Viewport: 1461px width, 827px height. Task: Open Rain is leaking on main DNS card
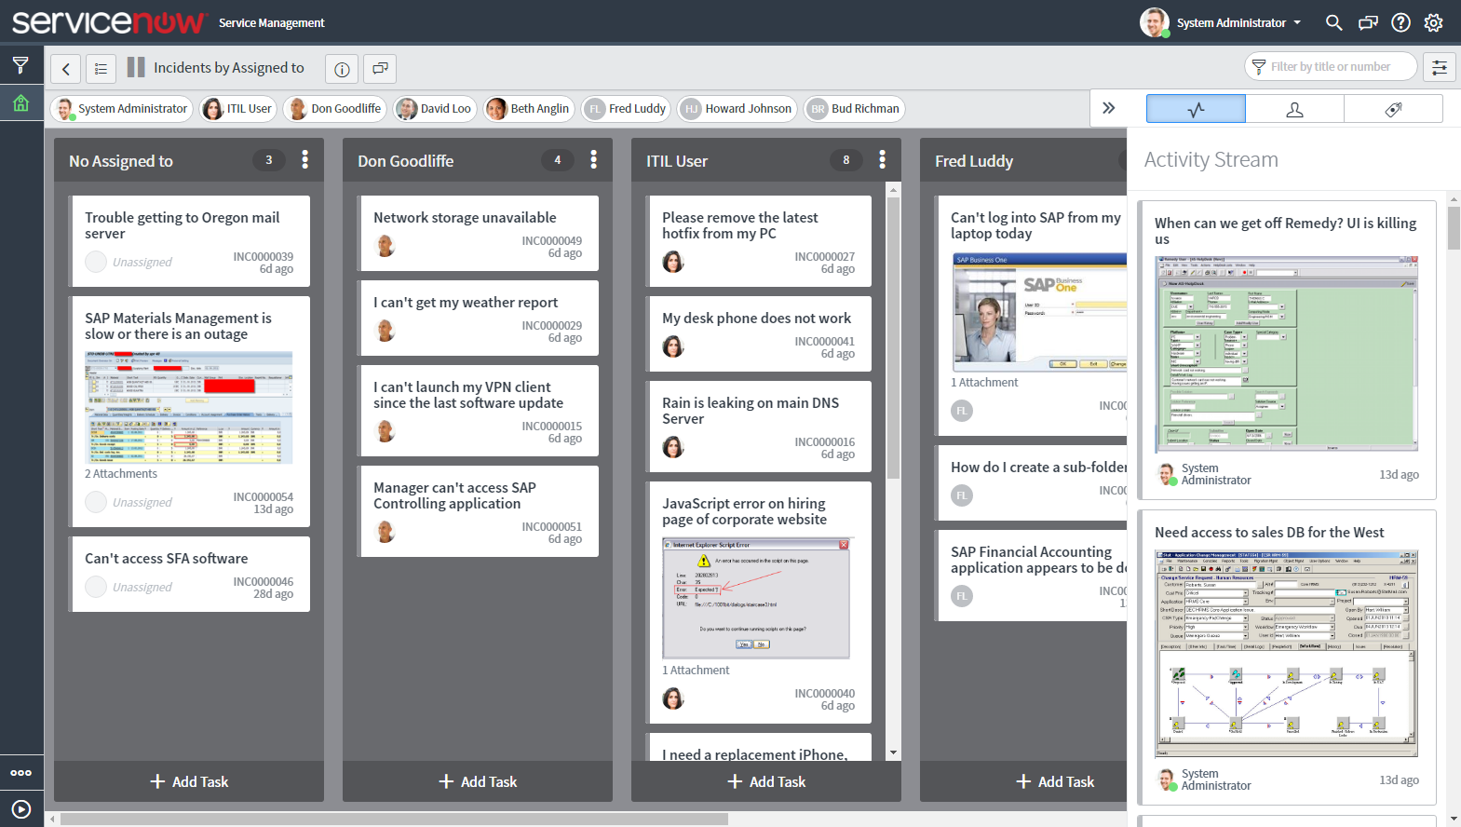tap(761, 426)
